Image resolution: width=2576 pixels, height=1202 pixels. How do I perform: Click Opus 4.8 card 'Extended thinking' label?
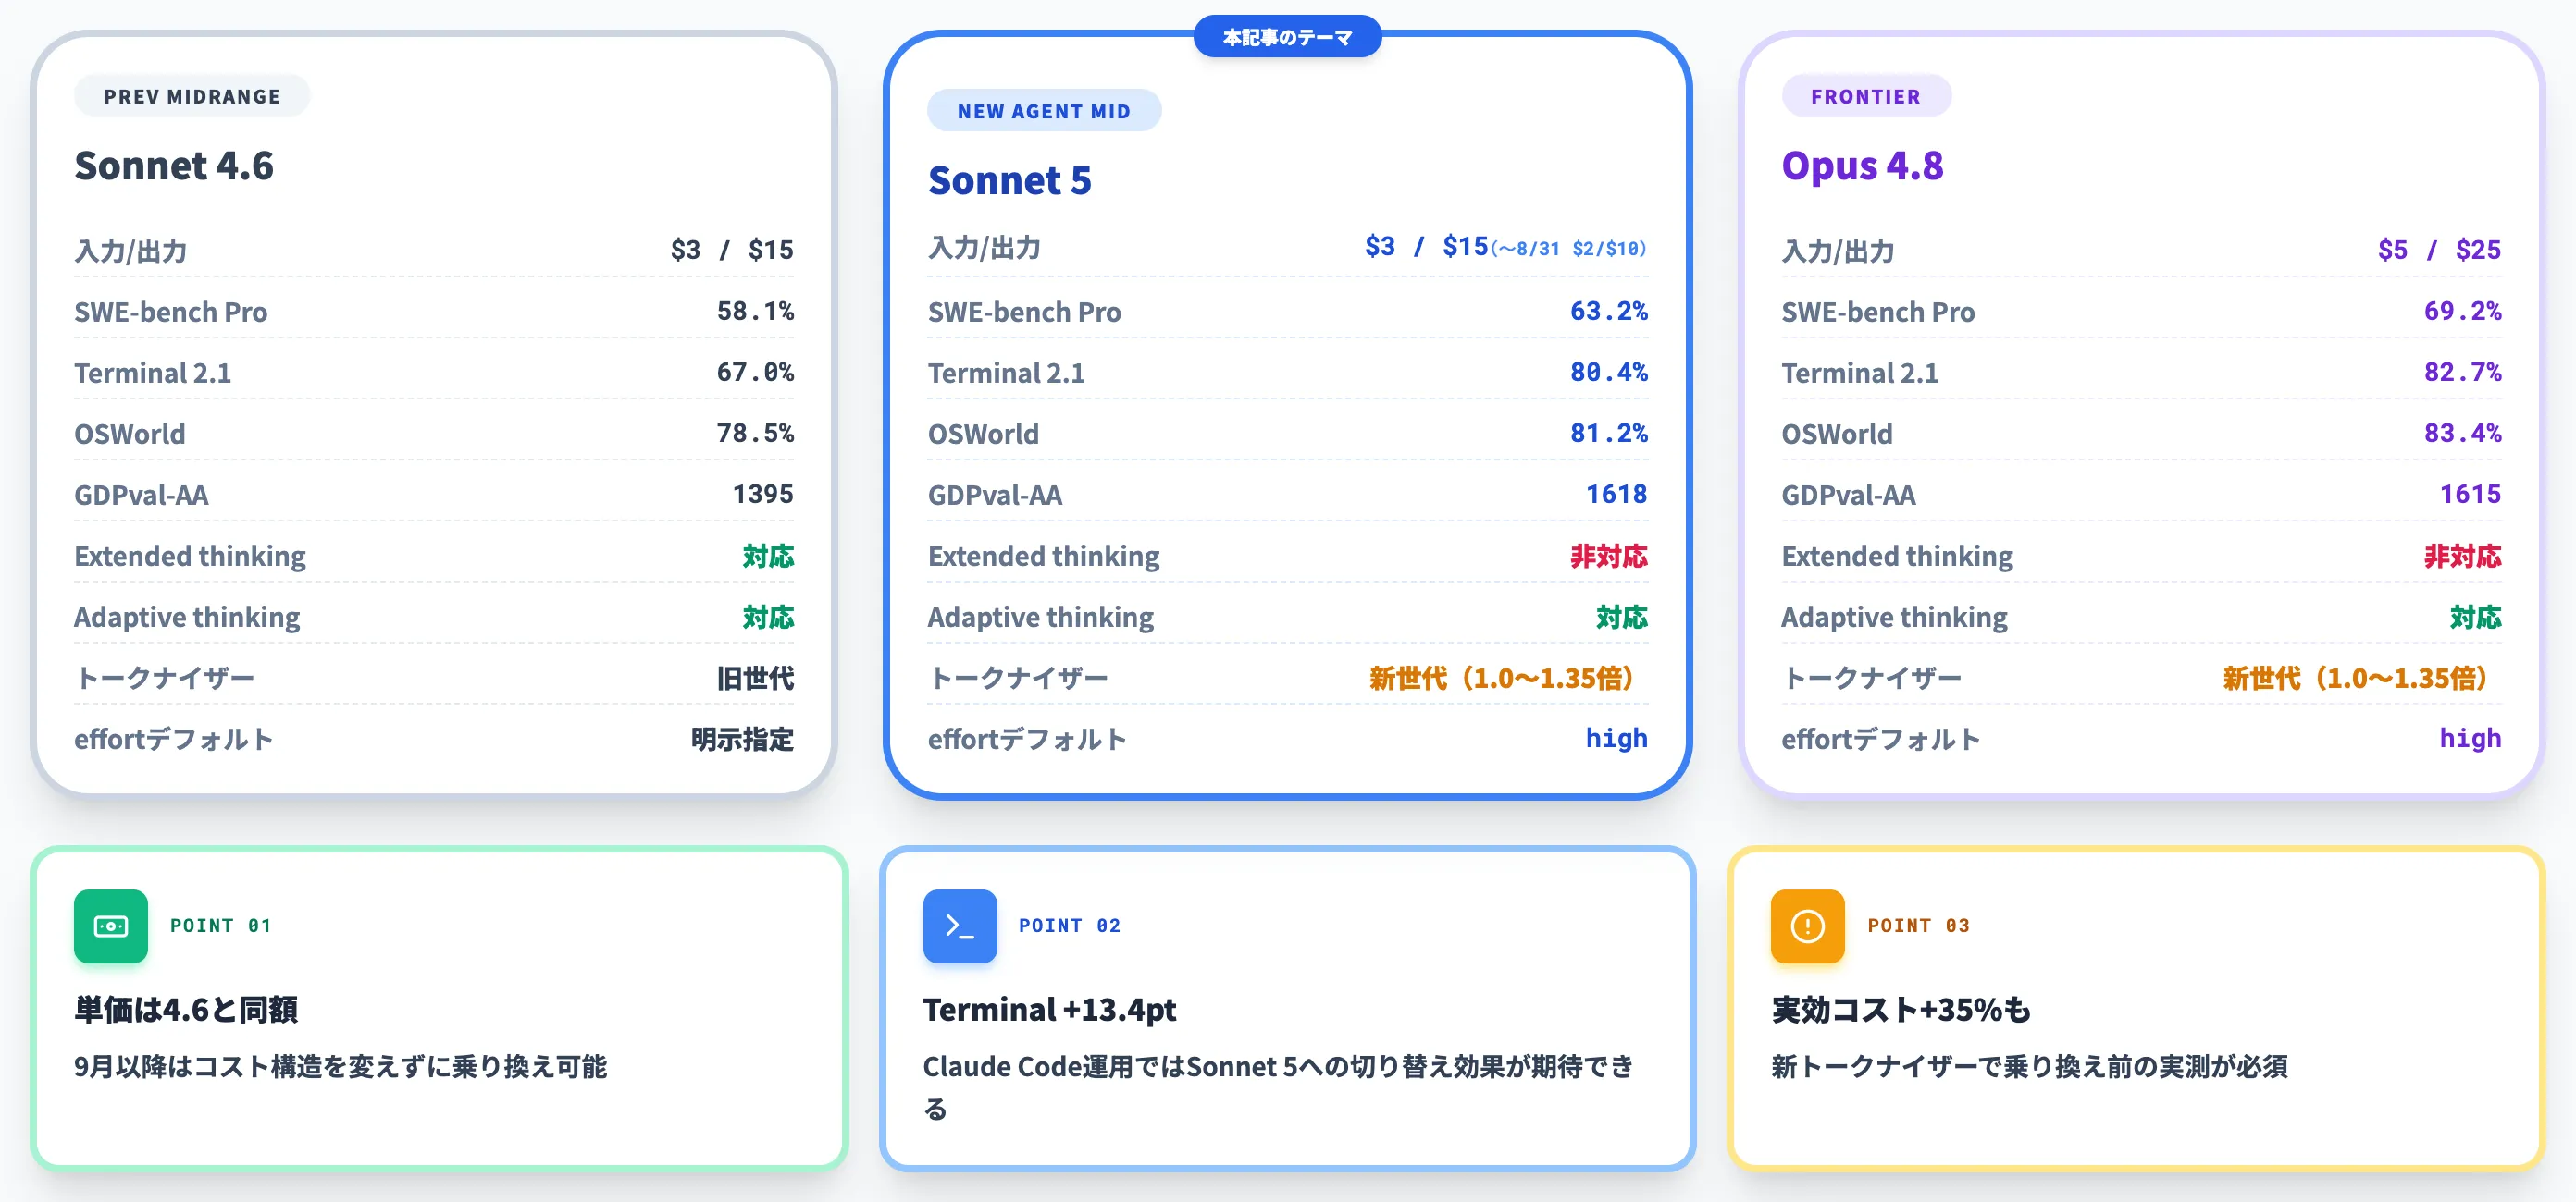pos(1897,556)
